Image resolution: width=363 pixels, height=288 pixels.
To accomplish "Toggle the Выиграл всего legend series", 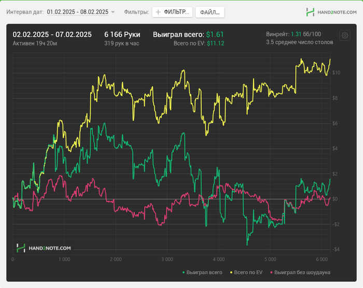I will [202, 272].
